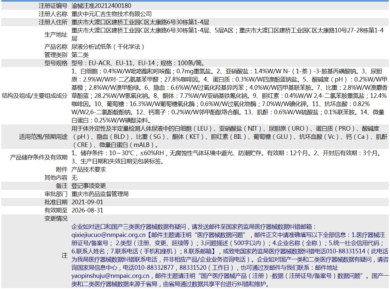Screen dimensions: 390x289
Task: Click the '注册证编号' row label
Action: click(53, 6)
